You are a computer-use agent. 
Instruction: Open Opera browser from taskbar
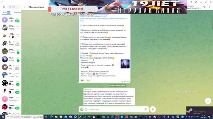pyautogui.click(x=159, y=117)
